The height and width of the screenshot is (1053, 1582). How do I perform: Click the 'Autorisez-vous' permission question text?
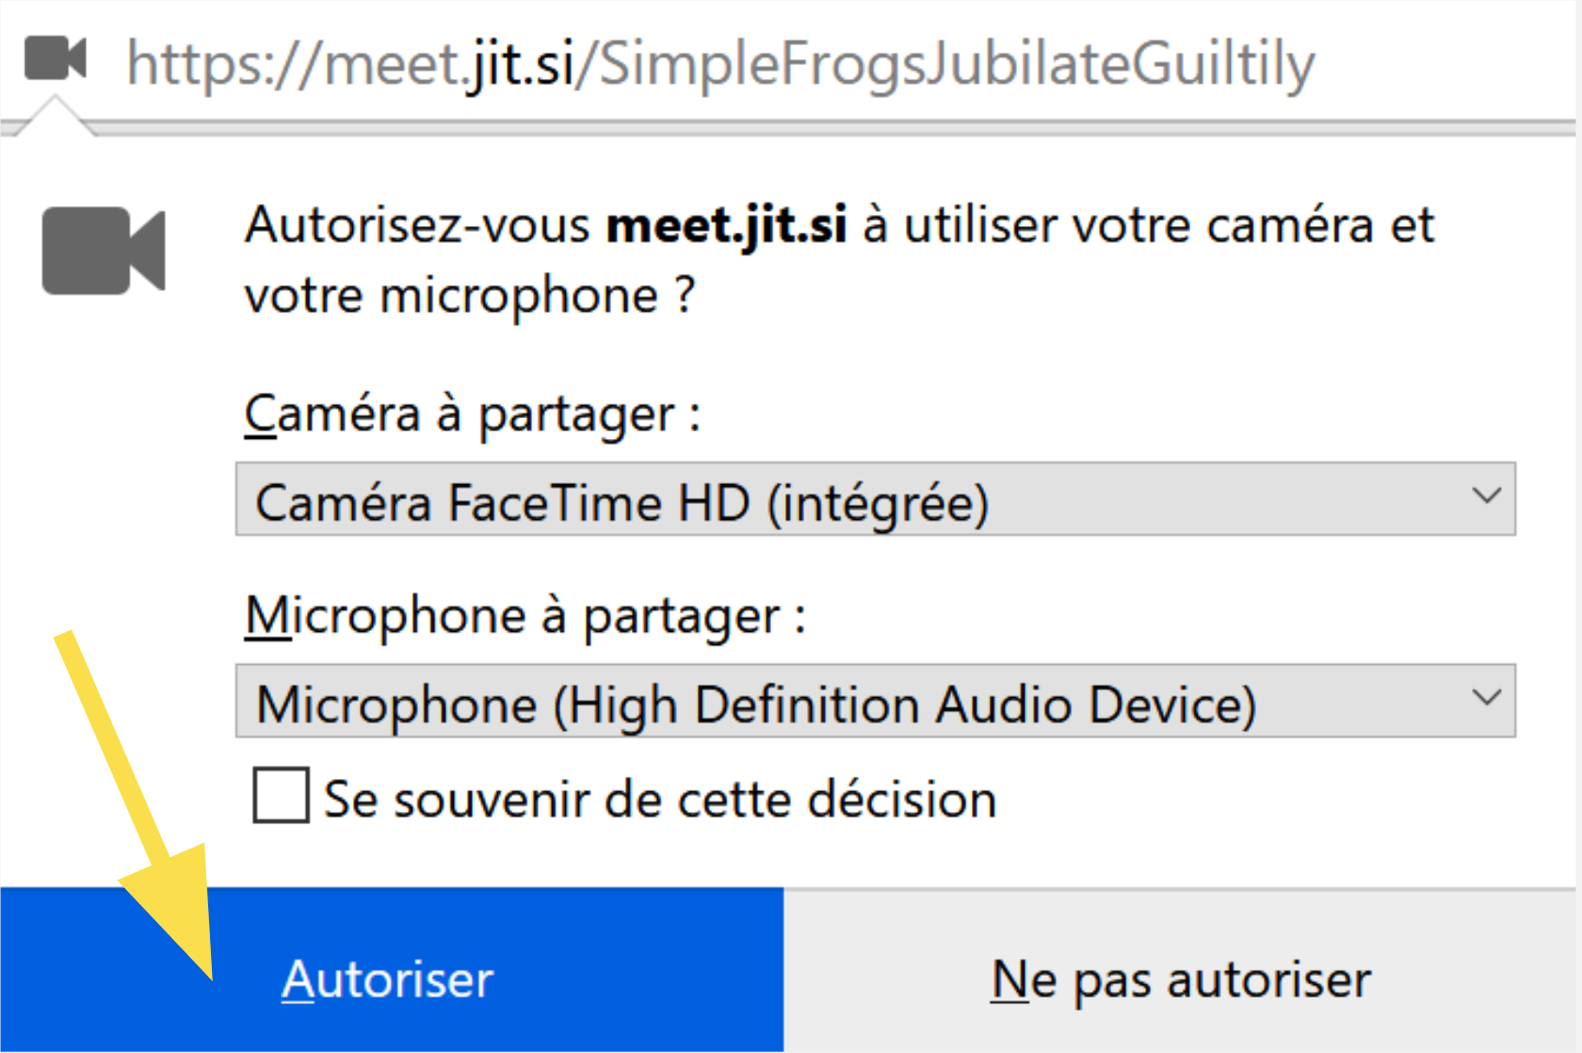(417, 226)
